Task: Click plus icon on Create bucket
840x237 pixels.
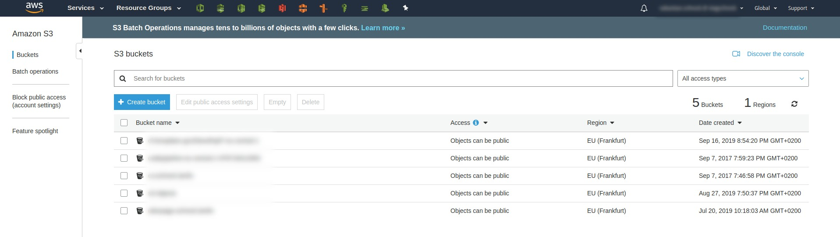Action: point(121,102)
